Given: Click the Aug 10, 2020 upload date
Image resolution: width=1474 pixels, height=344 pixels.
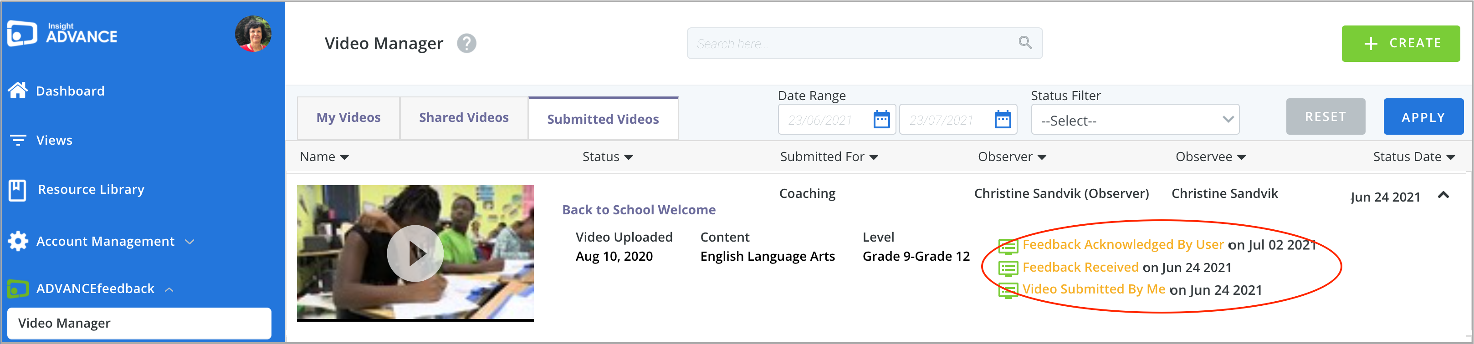Looking at the screenshot, I should (x=614, y=257).
